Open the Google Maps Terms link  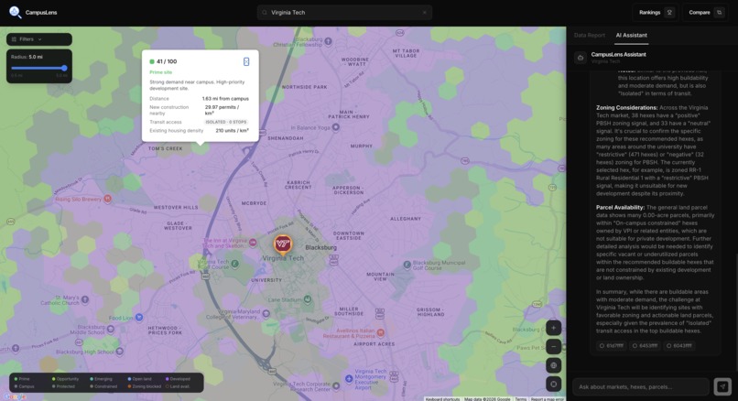pos(520,399)
